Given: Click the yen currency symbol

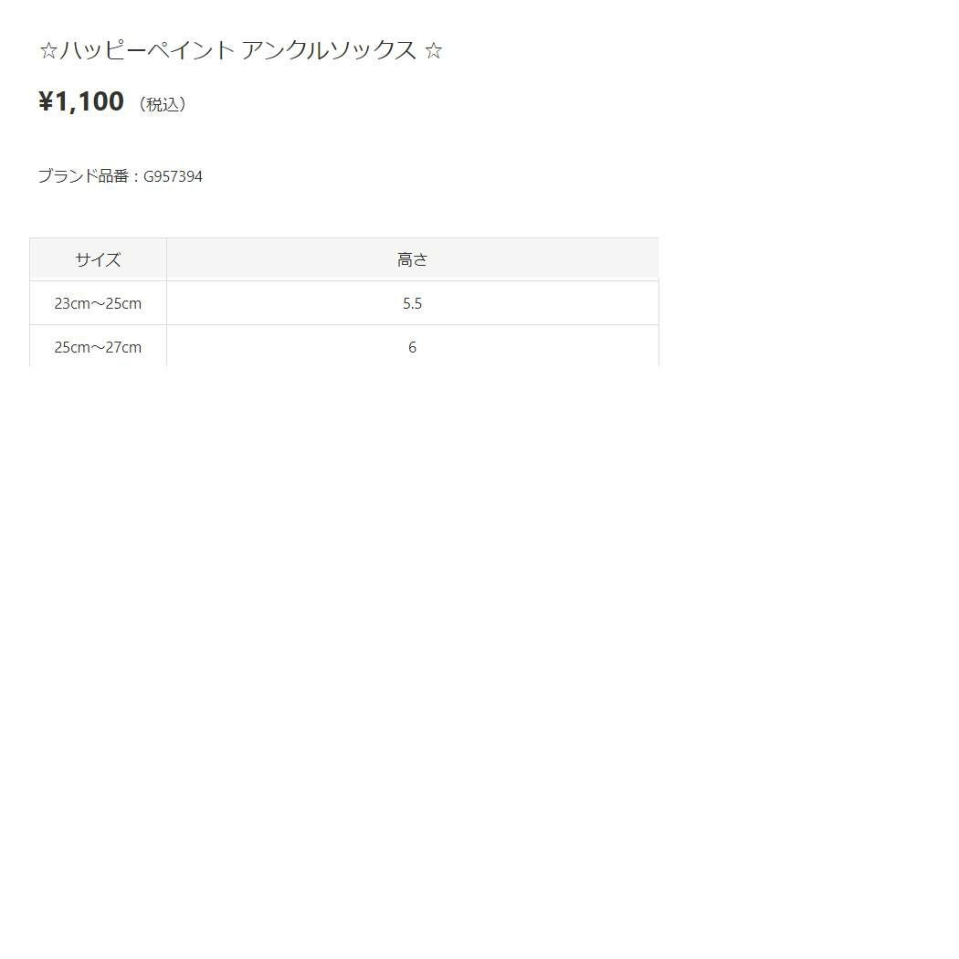Looking at the screenshot, I should [x=47, y=101].
